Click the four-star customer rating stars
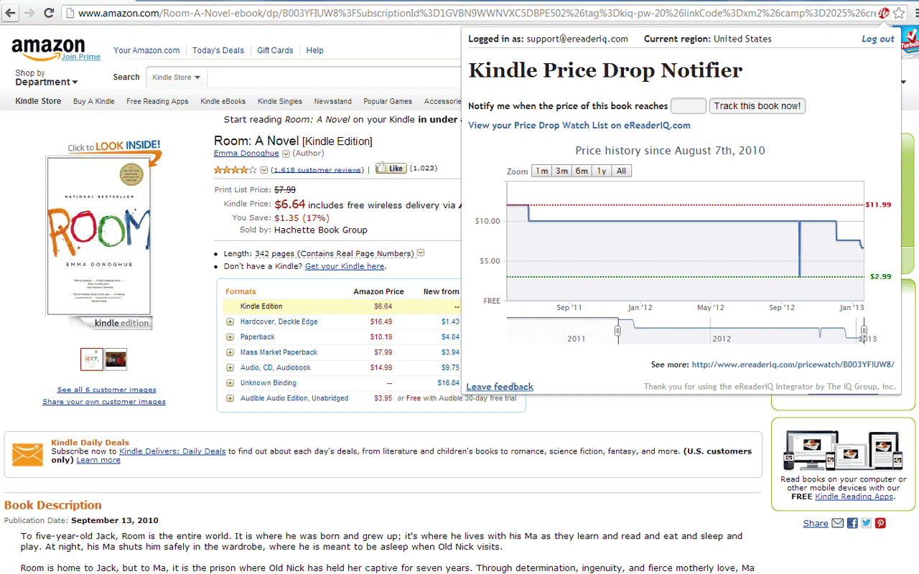Screen dimensions: 919x574 point(235,170)
